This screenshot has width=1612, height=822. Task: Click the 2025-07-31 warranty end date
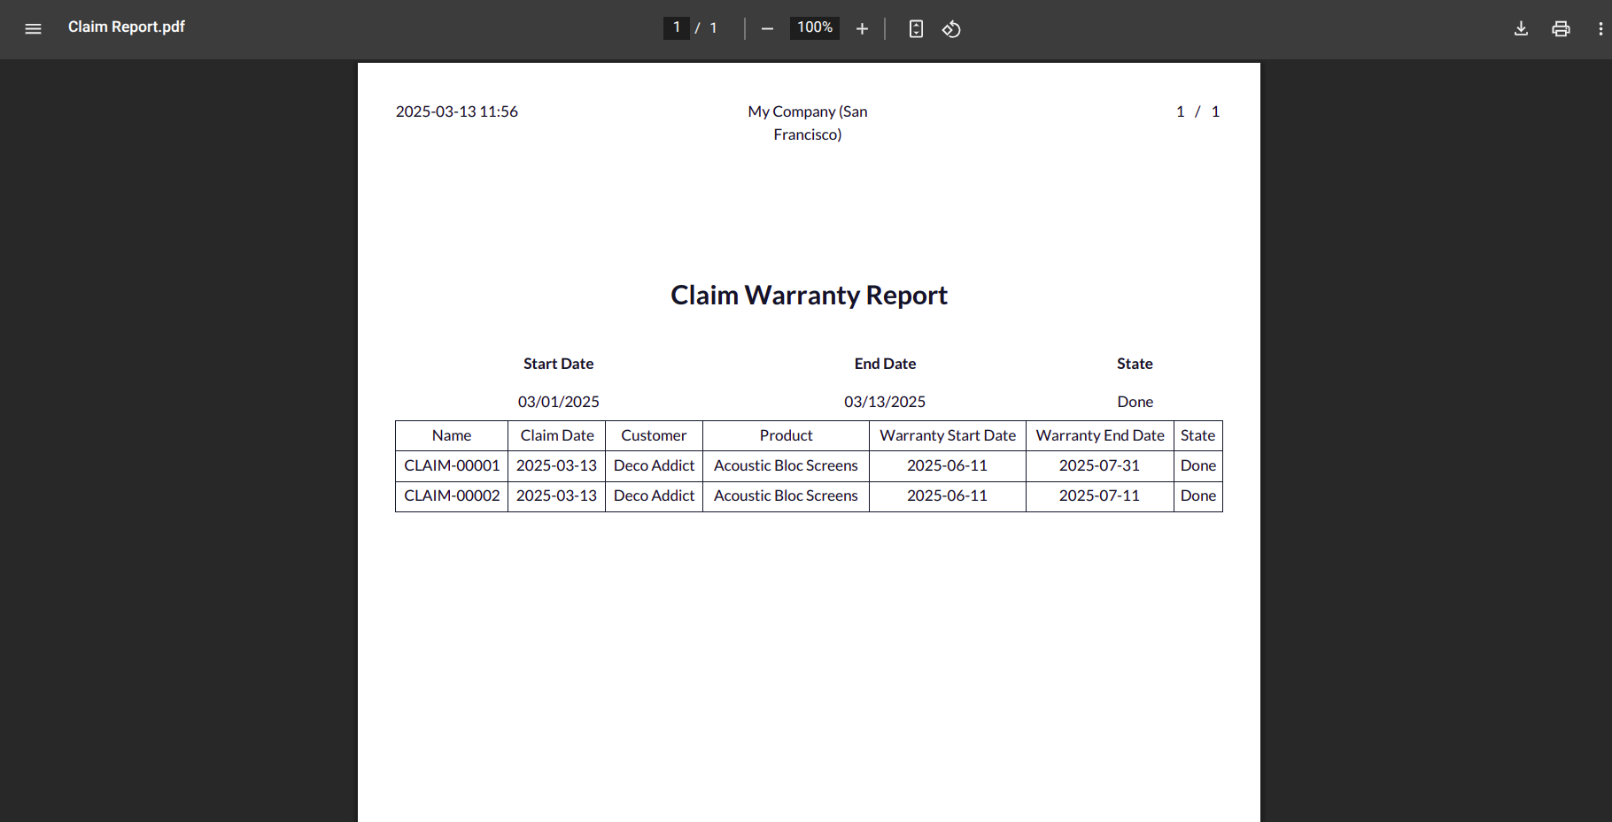pos(1099,465)
